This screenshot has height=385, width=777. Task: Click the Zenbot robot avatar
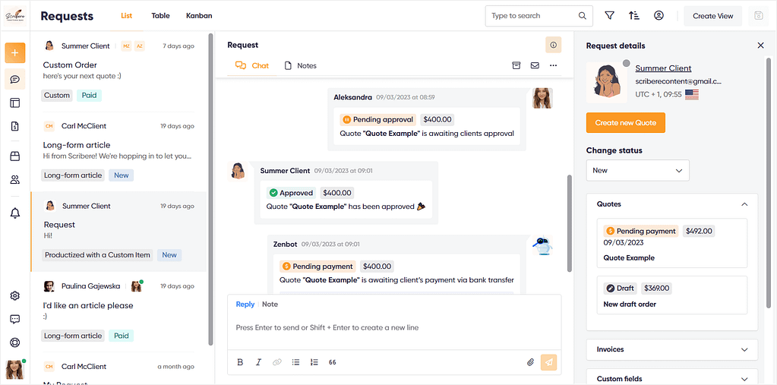click(542, 245)
